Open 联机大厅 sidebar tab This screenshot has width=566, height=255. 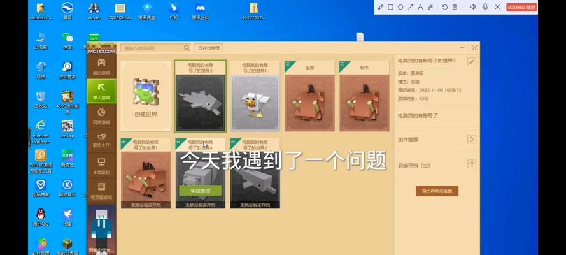[x=101, y=140]
